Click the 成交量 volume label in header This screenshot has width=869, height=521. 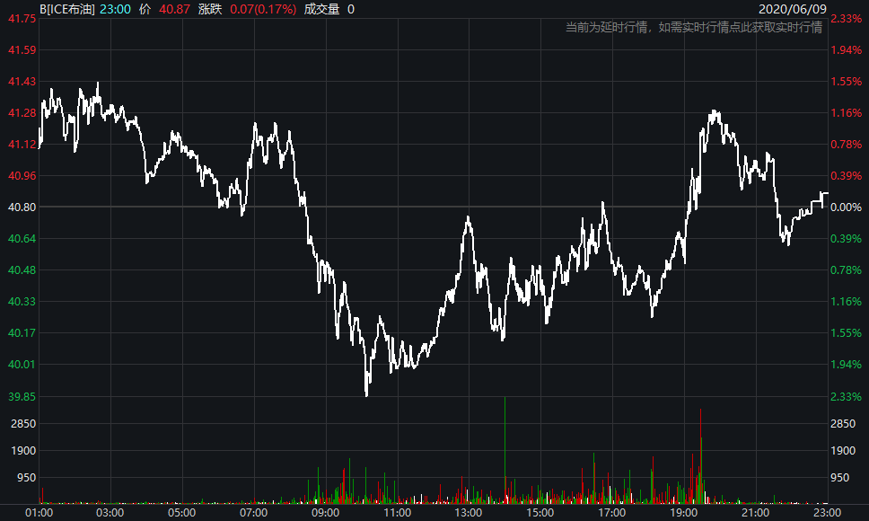pyautogui.click(x=320, y=8)
